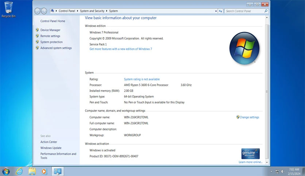Click the Service Pack 1 text
Screen dimensions: 305x176
pos(98,44)
